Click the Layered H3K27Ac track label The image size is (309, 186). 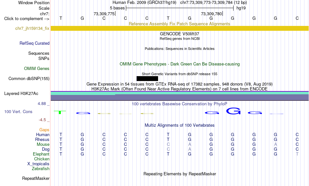click(x=21, y=94)
